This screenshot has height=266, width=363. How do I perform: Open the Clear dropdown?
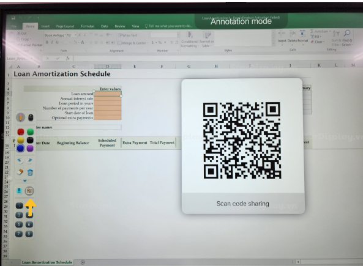tap(318, 42)
